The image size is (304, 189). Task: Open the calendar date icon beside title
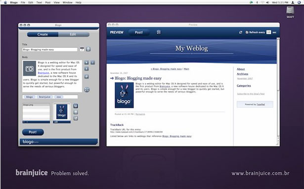pos(82,49)
